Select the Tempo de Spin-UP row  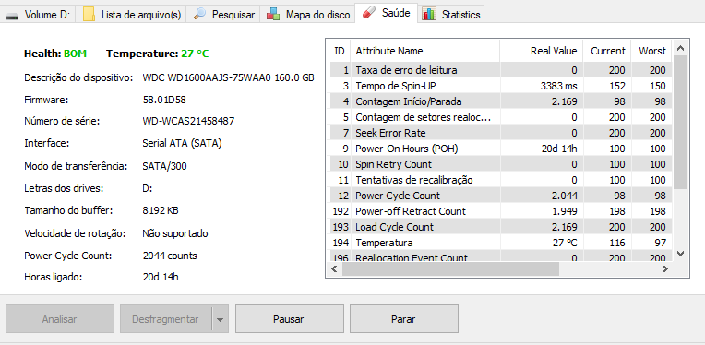(x=501, y=86)
